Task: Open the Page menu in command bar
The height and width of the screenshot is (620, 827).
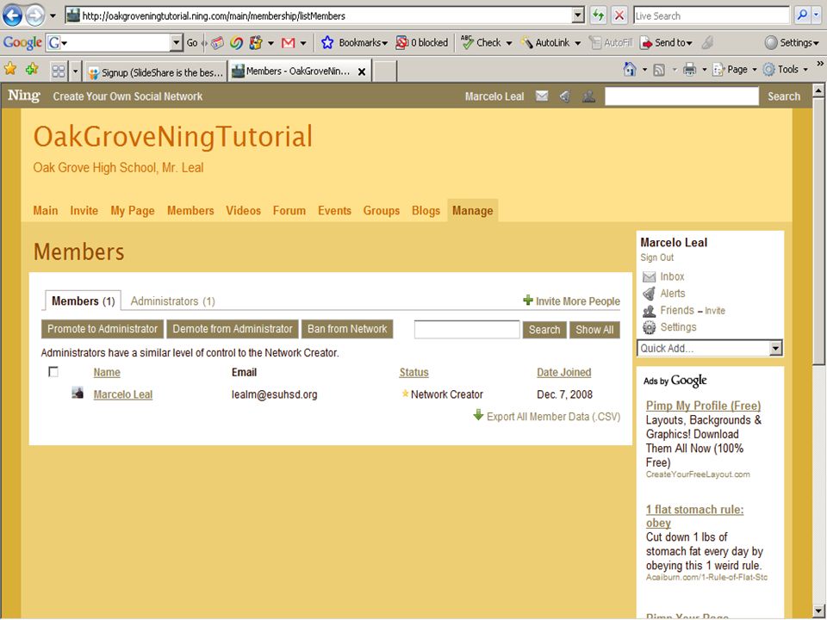Action: (x=735, y=70)
